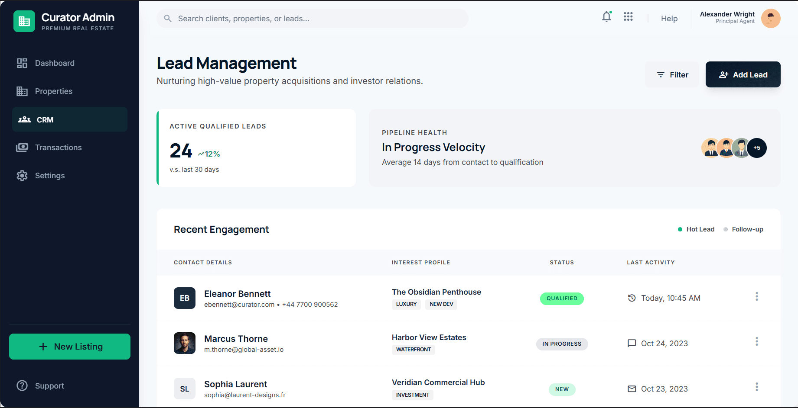The image size is (798, 408).
Task: Click the QUALIFIED status pill for Eleanor Bennett
Action: 562,299
